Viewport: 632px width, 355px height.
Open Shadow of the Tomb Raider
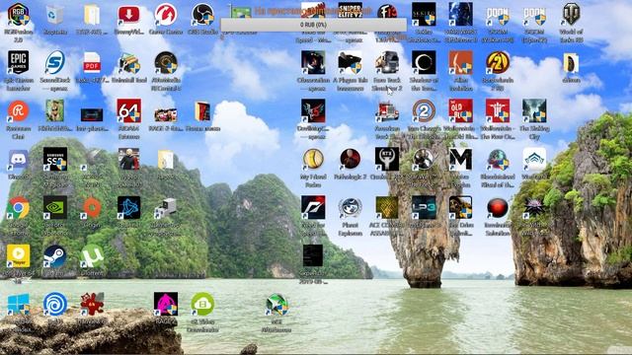(x=424, y=63)
